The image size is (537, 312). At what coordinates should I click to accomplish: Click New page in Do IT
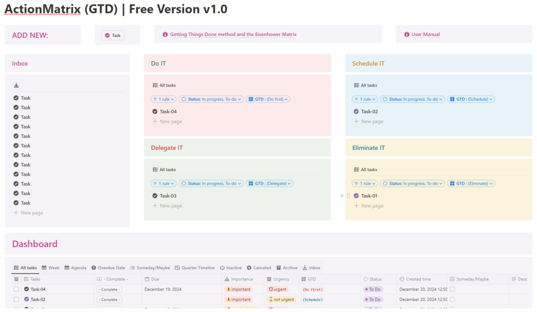[167, 121]
